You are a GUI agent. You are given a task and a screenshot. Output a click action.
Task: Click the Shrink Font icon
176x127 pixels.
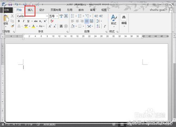[x=55, y=26]
